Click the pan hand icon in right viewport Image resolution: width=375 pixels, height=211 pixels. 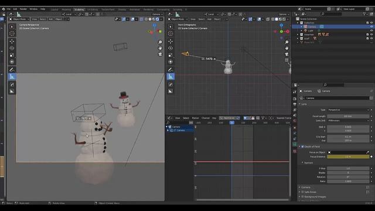click(x=287, y=48)
